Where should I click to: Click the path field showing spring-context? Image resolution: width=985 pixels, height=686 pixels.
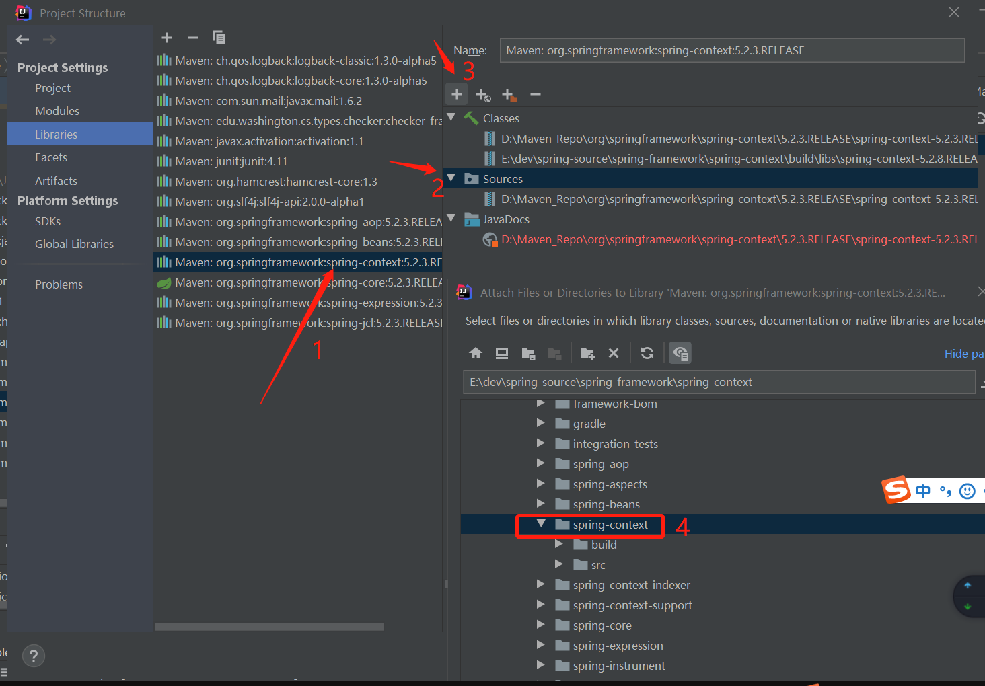pyautogui.click(x=719, y=382)
